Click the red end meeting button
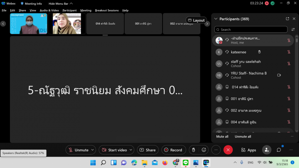 (228, 150)
